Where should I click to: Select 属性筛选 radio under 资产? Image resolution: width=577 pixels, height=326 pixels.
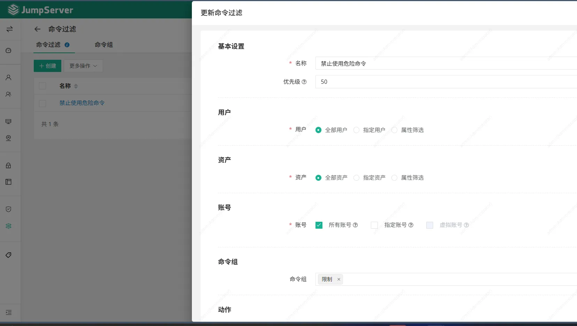[394, 178]
